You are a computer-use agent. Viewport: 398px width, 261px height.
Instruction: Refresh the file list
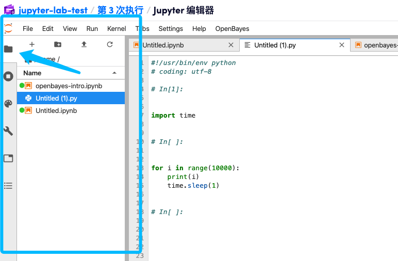click(110, 44)
